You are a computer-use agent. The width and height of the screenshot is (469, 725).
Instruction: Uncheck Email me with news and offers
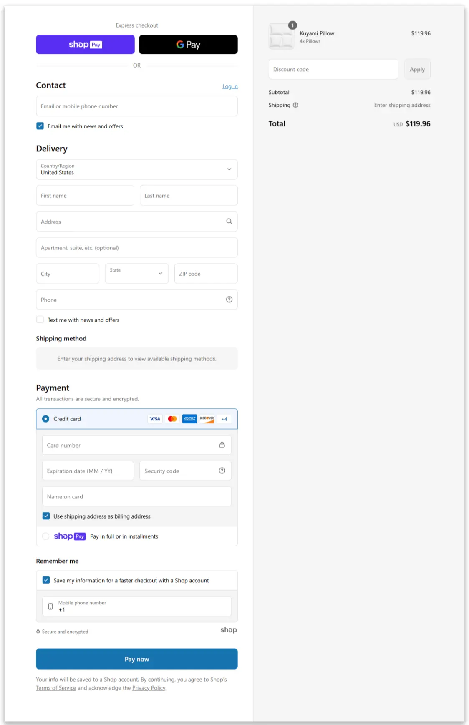click(40, 126)
